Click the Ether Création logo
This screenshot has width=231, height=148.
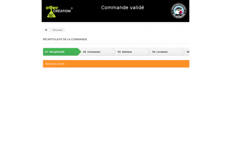point(59,11)
